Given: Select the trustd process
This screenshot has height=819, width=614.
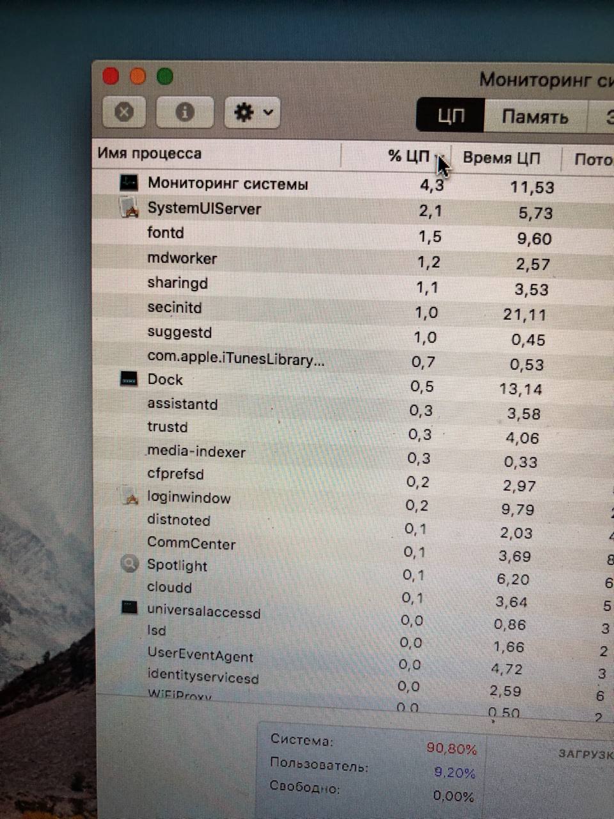Looking at the screenshot, I should coord(168,427).
